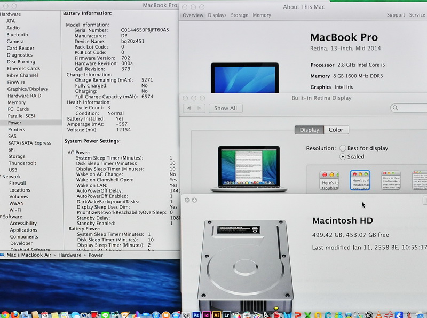
Task: Select Bluetooth in the Hardware list
Action: [17, 35]
